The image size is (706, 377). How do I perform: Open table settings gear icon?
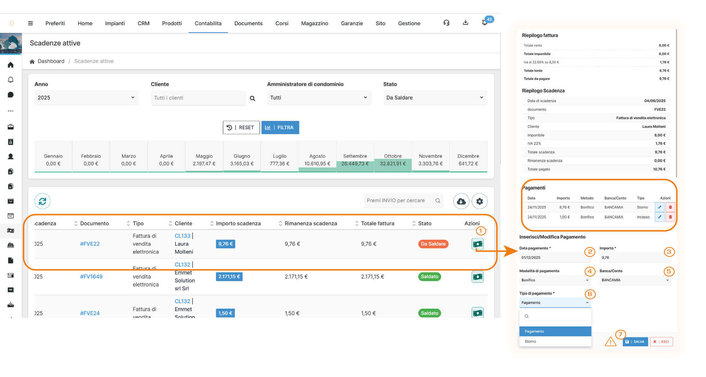click(479, 201)
